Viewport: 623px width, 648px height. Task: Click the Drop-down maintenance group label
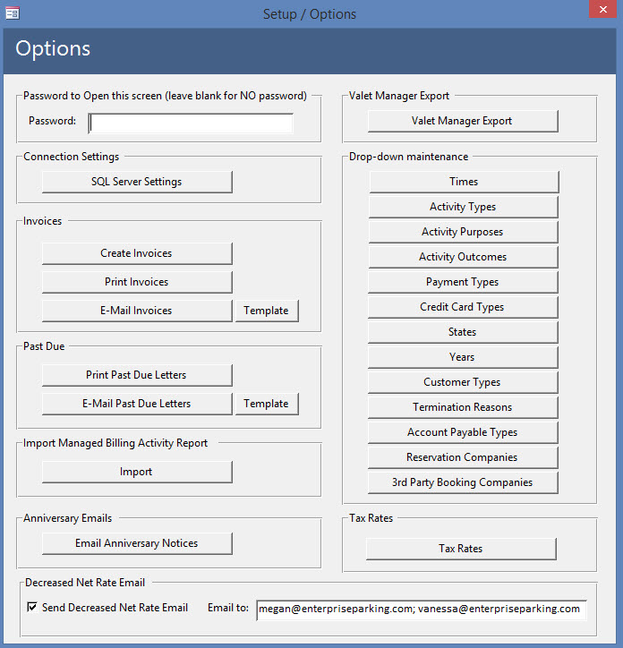pos(408,157)
